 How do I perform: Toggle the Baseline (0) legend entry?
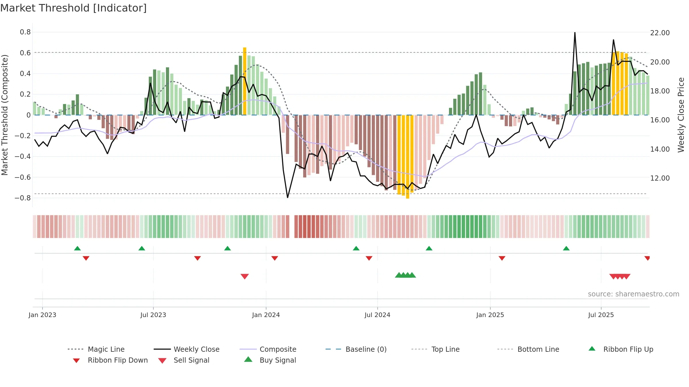point(356,349)
